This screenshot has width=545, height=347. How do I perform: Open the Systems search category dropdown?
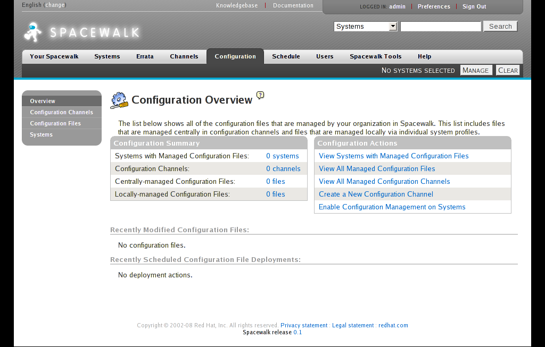(365, 27)
